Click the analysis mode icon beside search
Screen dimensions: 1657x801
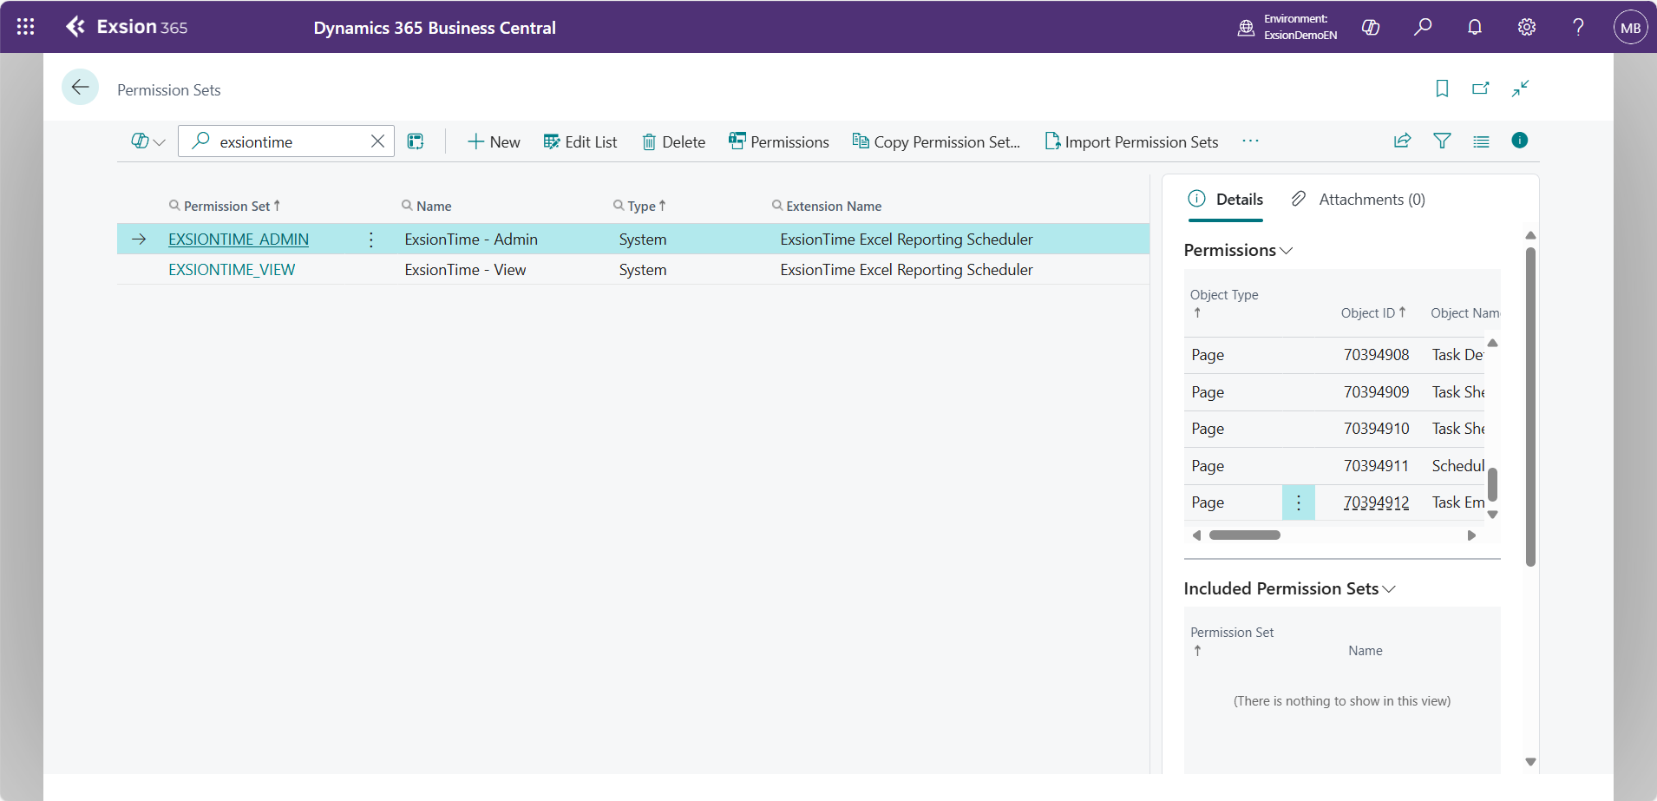click(416, 141)
